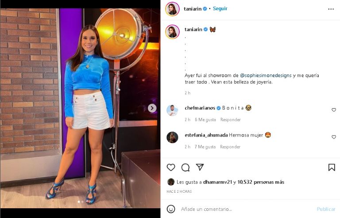
Task: Share the post via paper plane icon
Action: point(200,167)
